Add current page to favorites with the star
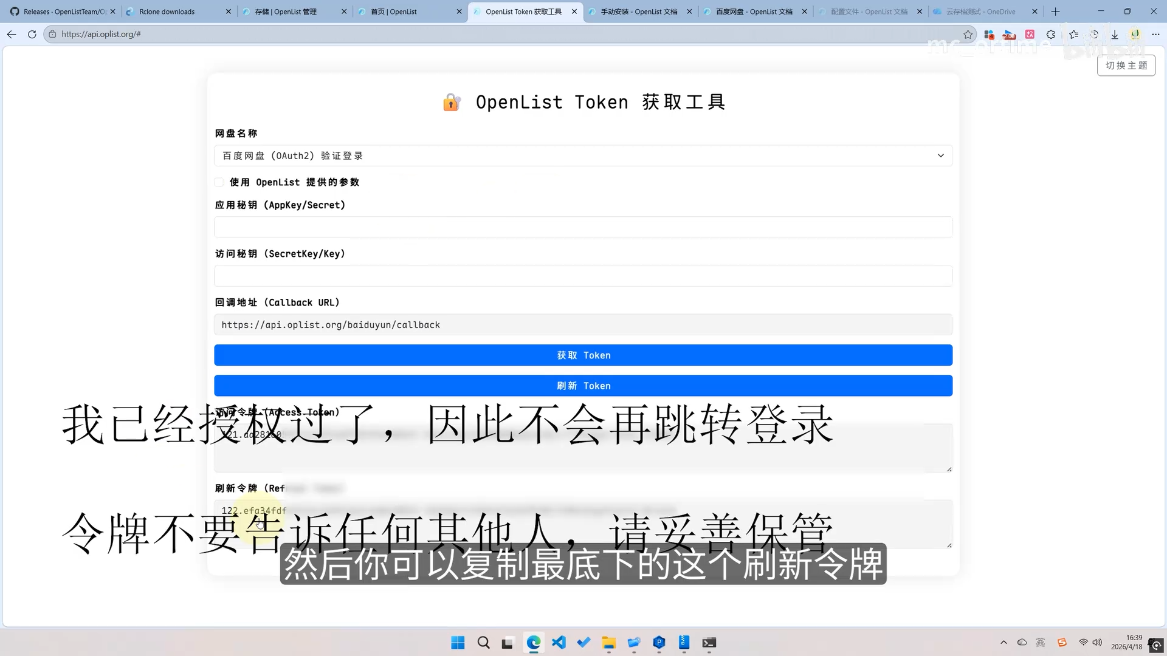 (x=968, y=35)
